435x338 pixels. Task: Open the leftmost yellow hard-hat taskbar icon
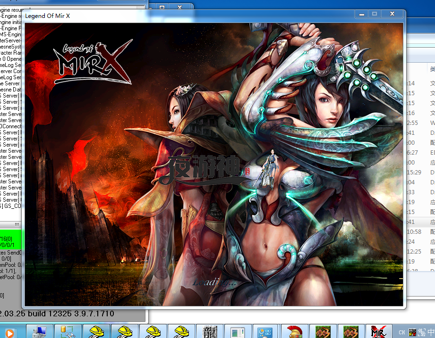pos(96,331)
